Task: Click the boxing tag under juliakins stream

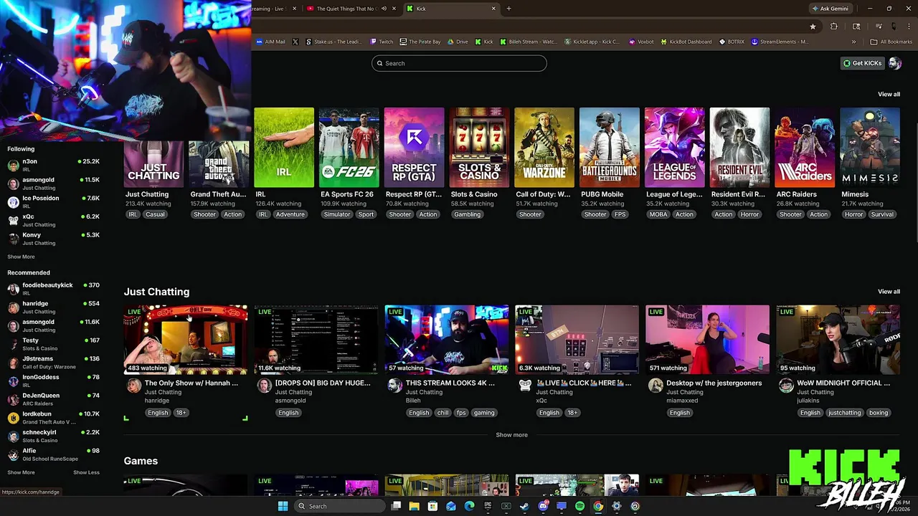Action: [x=879, y=413]
